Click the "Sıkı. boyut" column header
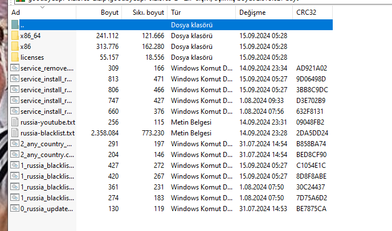Image resolution: width=392 pixels, height=231 pixels. [148, 12]
